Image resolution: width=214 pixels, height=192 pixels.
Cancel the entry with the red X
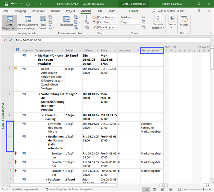(5, 40)
